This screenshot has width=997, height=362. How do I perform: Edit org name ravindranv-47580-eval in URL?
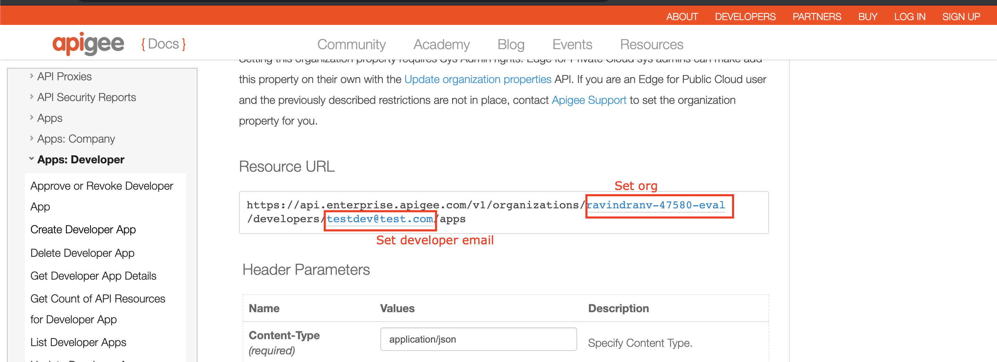(656, 205)
